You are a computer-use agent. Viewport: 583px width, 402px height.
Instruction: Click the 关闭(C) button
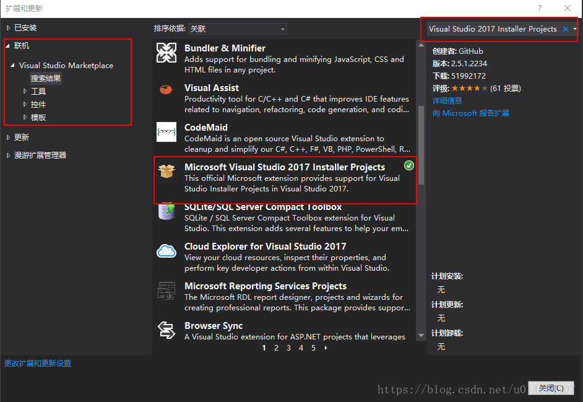point(551,388)
